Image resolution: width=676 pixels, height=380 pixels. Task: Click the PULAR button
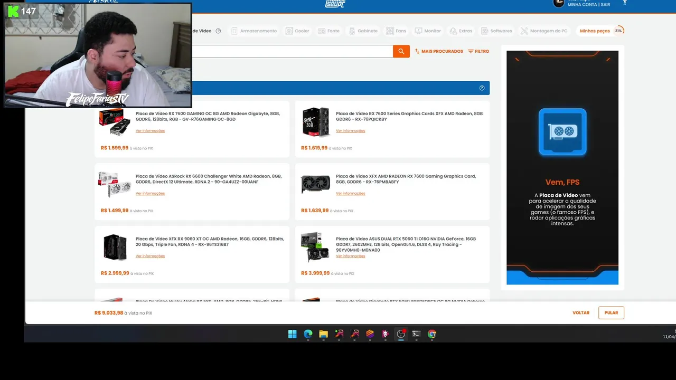click(611, 313)
